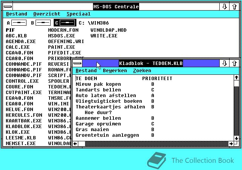Click the Kladblok horizontal scrollbar track
The height and width of the screenshot is (170, 242).
(x=157, y=144)
